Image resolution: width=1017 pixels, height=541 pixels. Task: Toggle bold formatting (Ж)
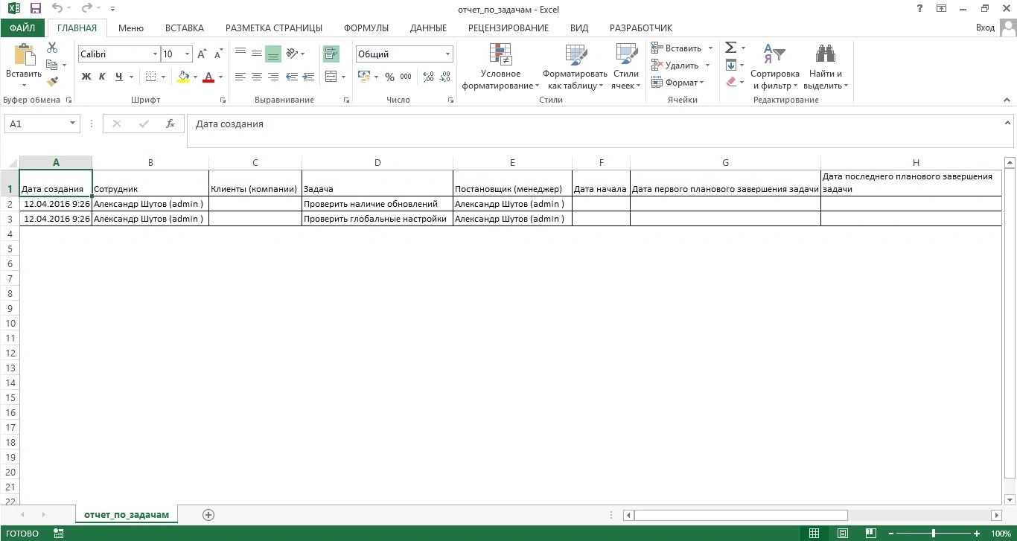[86, 77]
